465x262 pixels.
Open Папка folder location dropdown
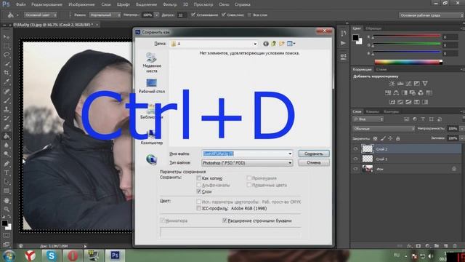pyautogui.click(x=214, y=44)
